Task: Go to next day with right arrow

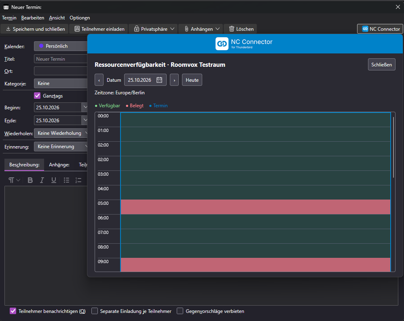Action: tap(174, 80)
